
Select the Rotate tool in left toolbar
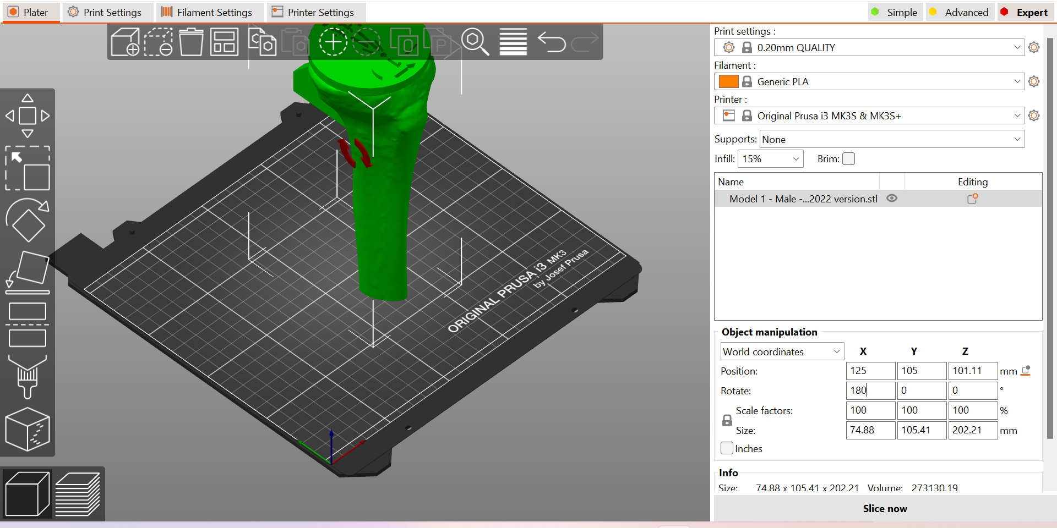27,220
